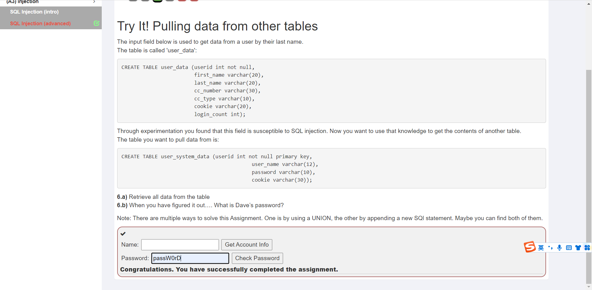
Task: Click the '6.a) Retrieve all data from the table' text
Action: tap(163, 197)
